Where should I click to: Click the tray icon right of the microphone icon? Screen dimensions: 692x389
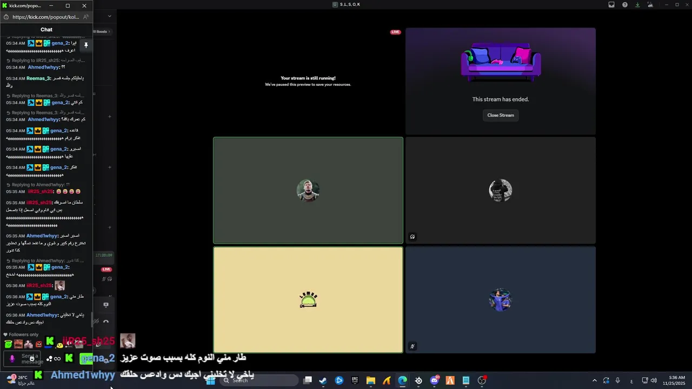[x=631, y=380]
